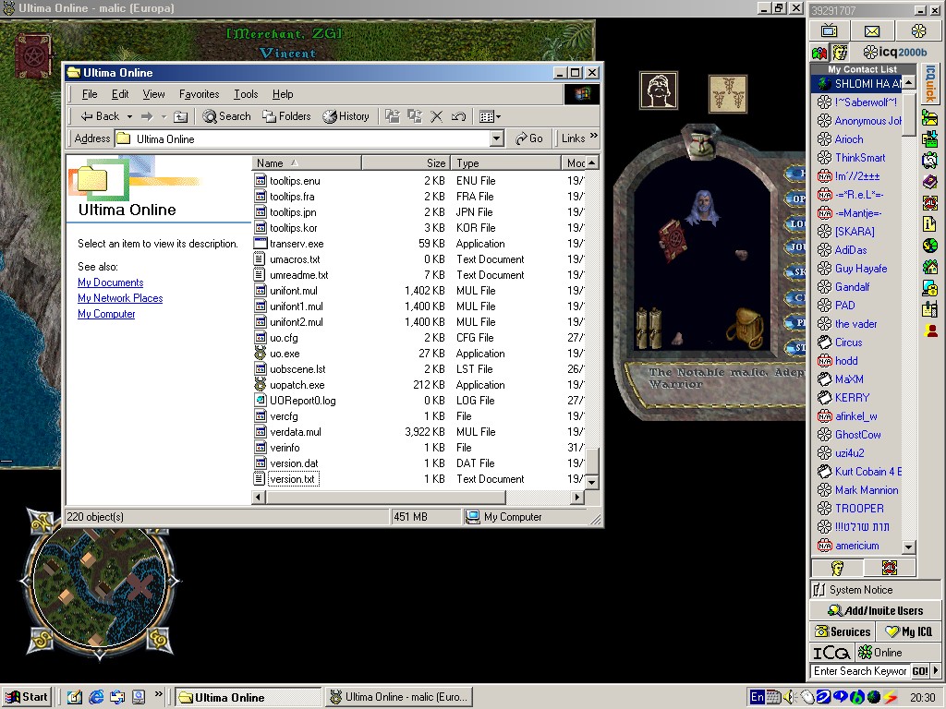Click the ICQ envelope email button

point(872,30)
